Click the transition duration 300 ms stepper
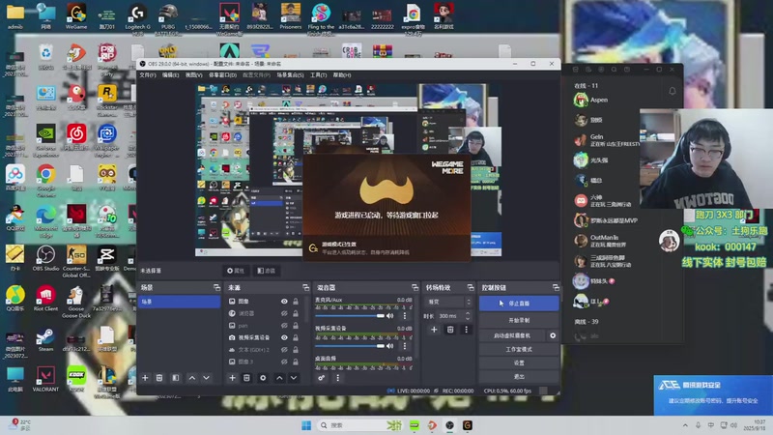This screenshot has width=773, height=435. pyautogui.click(x=468, y=316)
